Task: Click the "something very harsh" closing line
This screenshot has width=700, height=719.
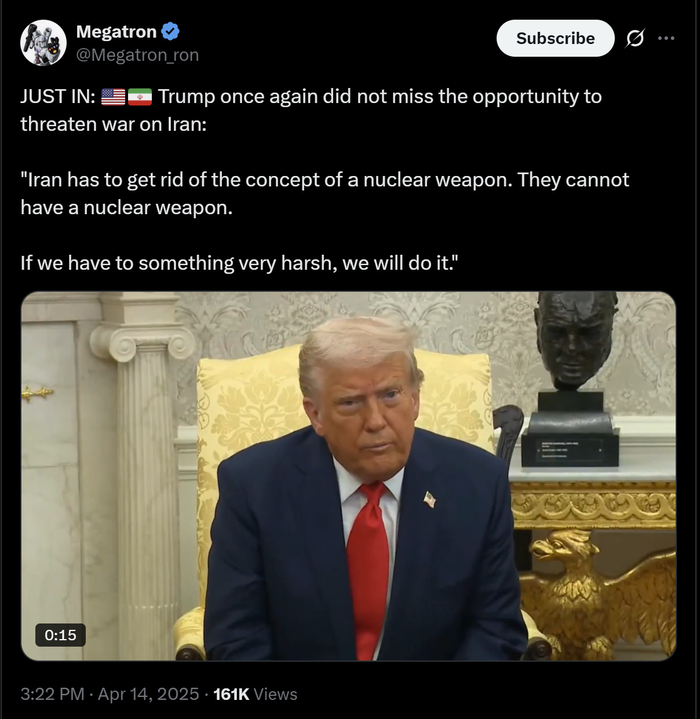Action: 239,263
